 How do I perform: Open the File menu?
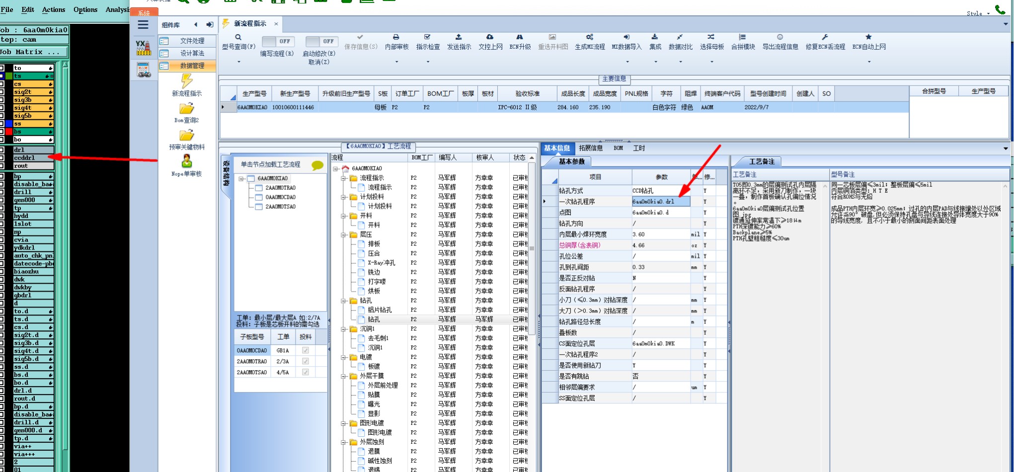coord(7,9)
